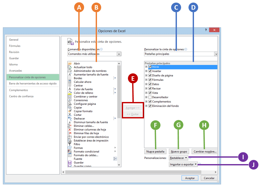Click the Eliminar filas de hoja icon
Image resolution: width=261 pixels, height=185 pixels.
pos(70,133)
